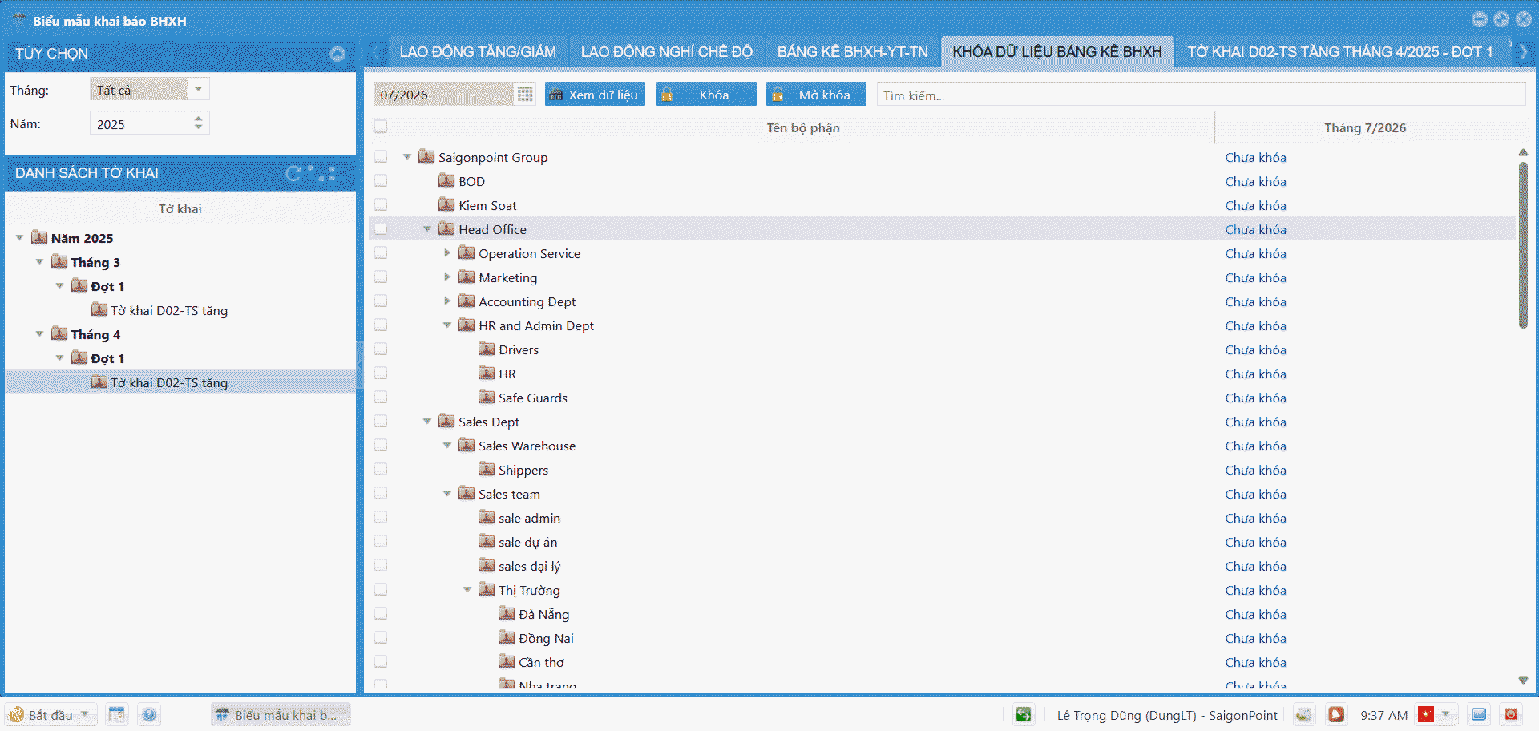
Task: Click the Tìm kiếm search field
Action: click(1201, 95)
